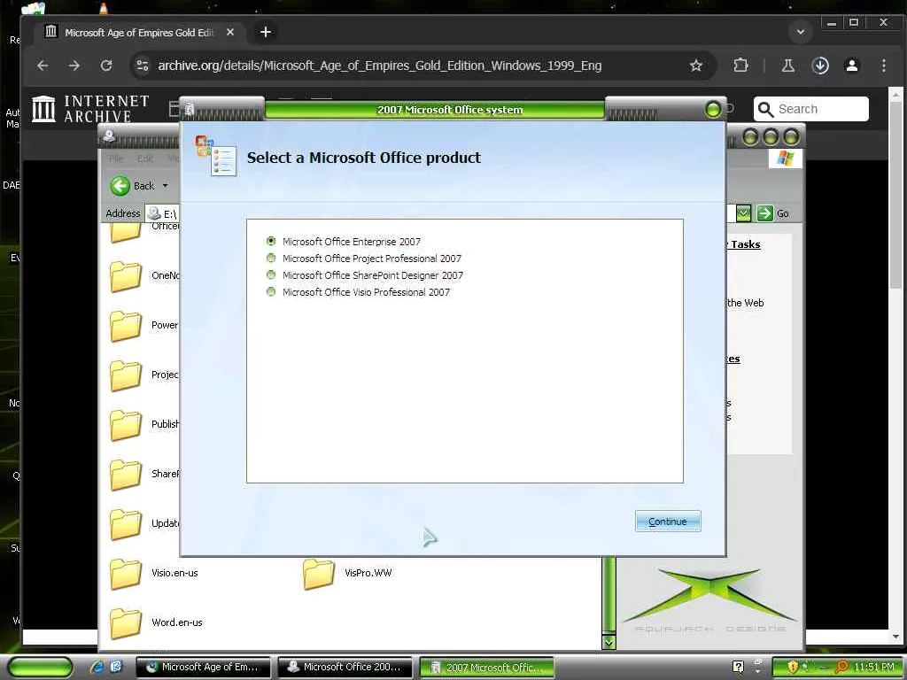The height and width of the screenshot is (680, 907).
Task: Open Chrome profile avatar
Action: click(852, 66)
